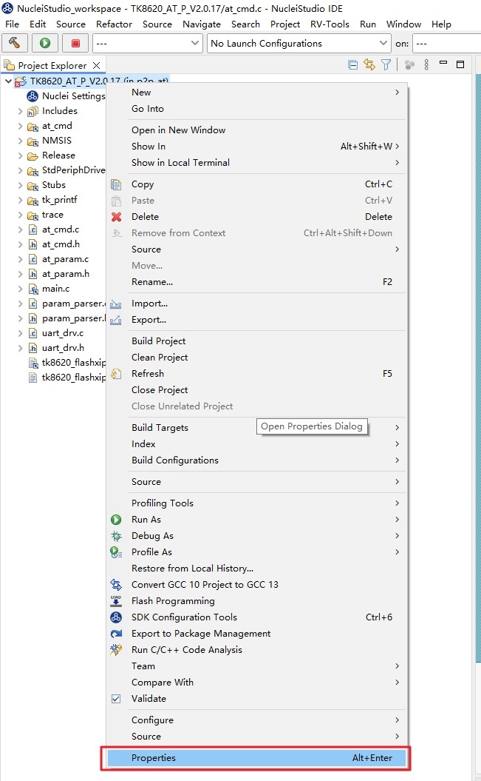Viewport: 481px width, 781px height.
Task: Open the Configure submenu
Action: coord(257,720)
